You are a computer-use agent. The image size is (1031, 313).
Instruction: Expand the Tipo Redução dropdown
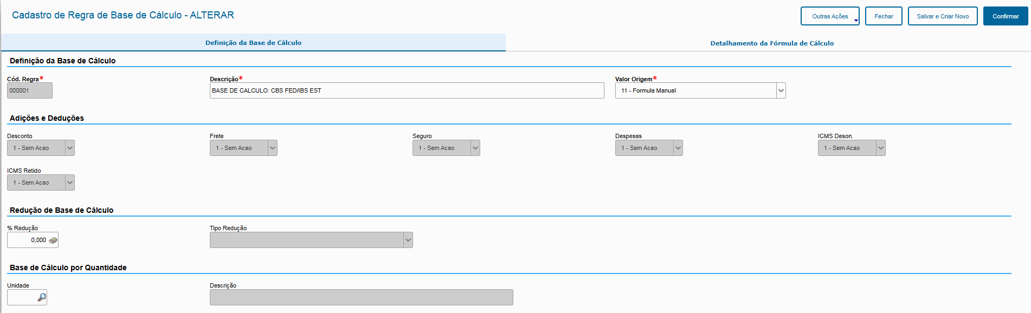[x=408, y=240]
